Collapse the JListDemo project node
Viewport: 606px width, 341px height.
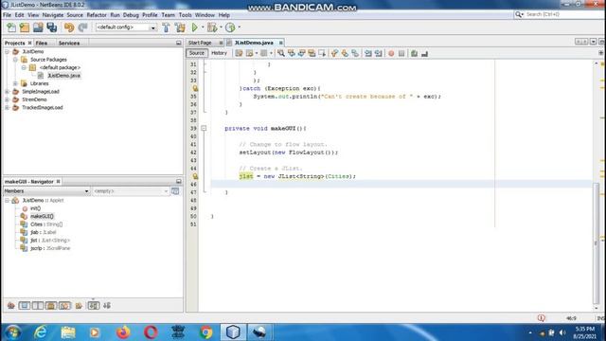pos(7,51)
